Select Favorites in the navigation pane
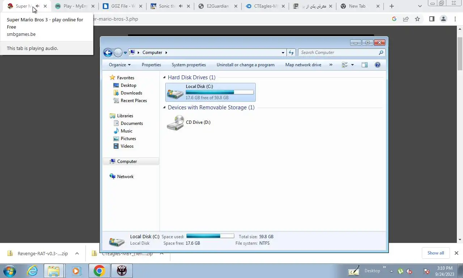The width and height of the screenshot is (463, 278). click(x=126, y=78)
